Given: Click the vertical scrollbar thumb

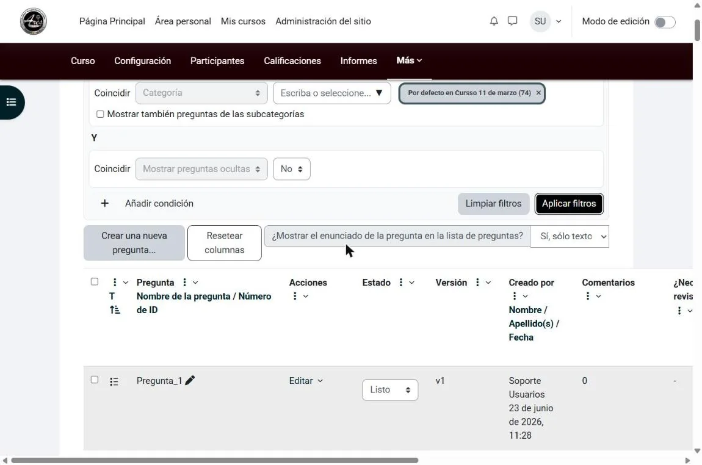Looking at the screenshot, I should (697, 30).
